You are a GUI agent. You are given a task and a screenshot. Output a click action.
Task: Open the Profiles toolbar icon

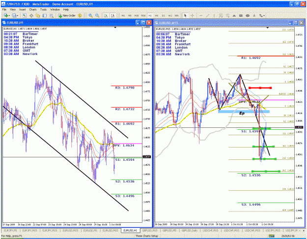[14, 15]
